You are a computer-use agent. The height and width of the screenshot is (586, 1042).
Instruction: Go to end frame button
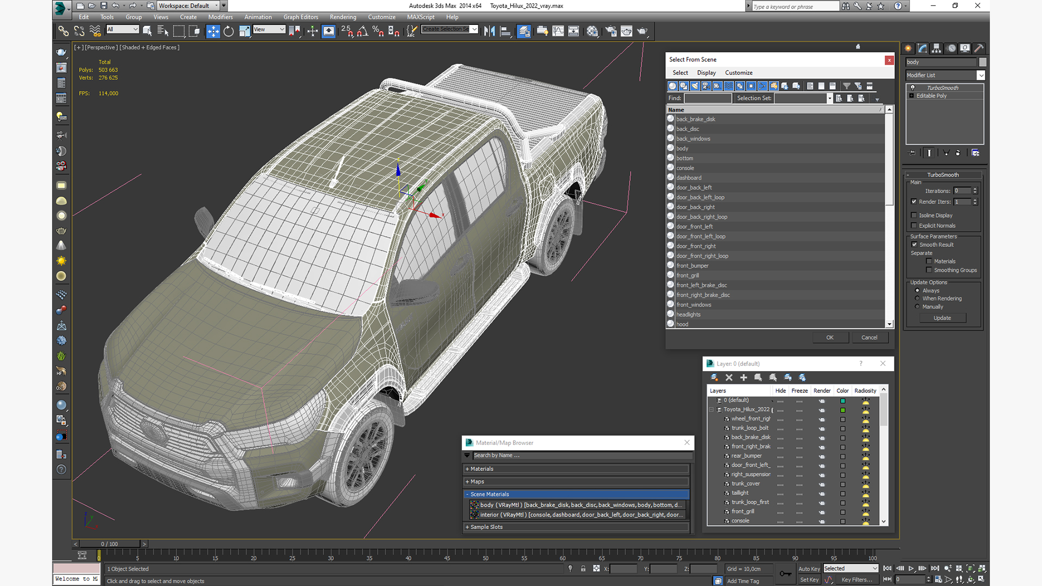935,568
